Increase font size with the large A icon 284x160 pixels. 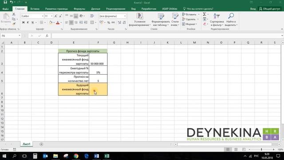coord(56,16)
